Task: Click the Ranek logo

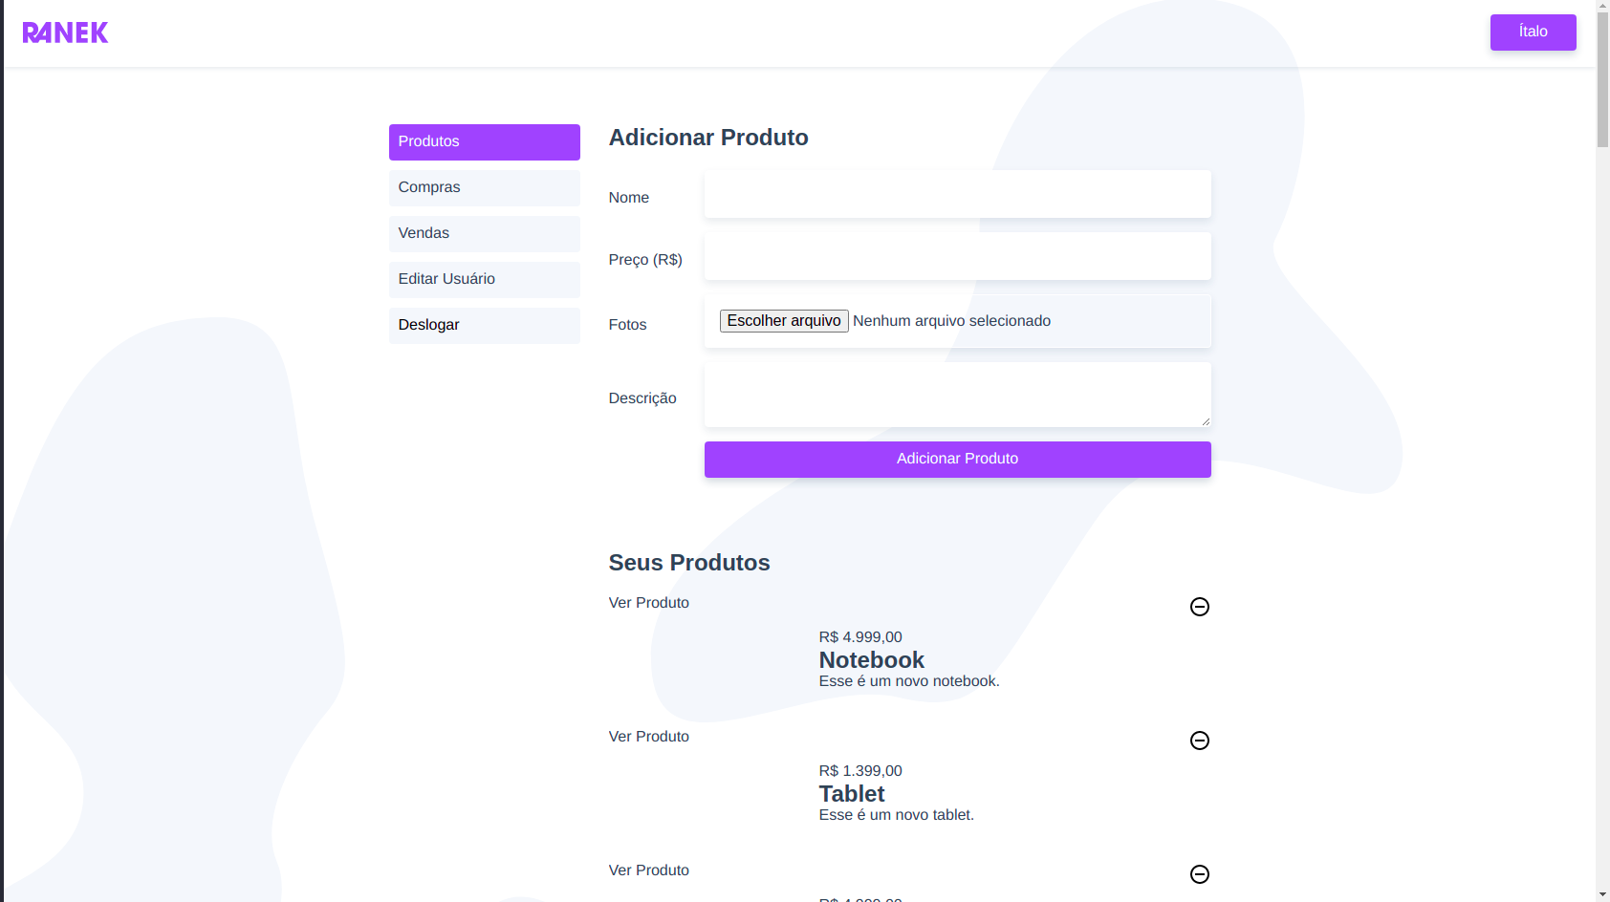Action: 65,32
